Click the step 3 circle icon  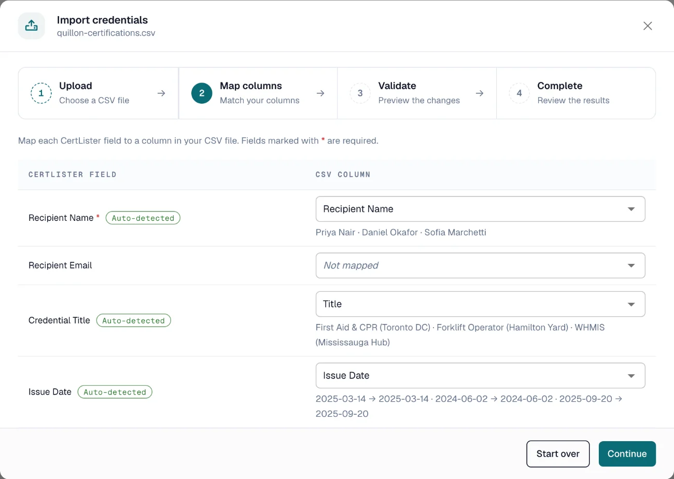(360, 93)
